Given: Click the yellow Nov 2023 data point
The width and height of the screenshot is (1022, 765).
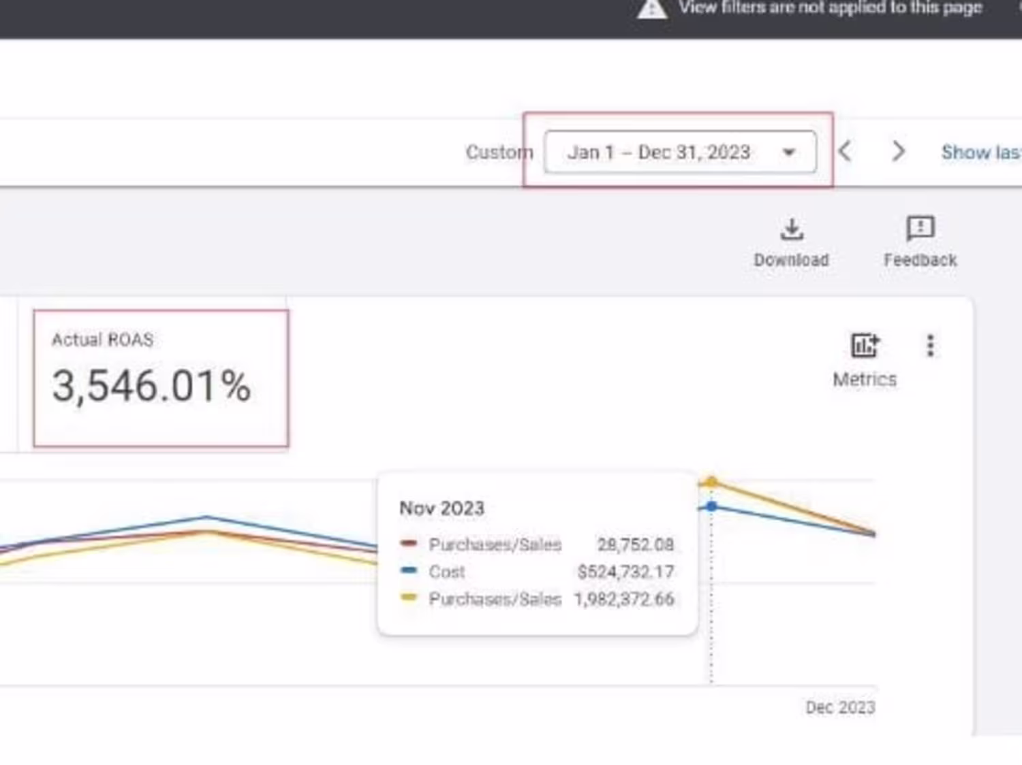Looking at the screenshot, I should 711,482.
